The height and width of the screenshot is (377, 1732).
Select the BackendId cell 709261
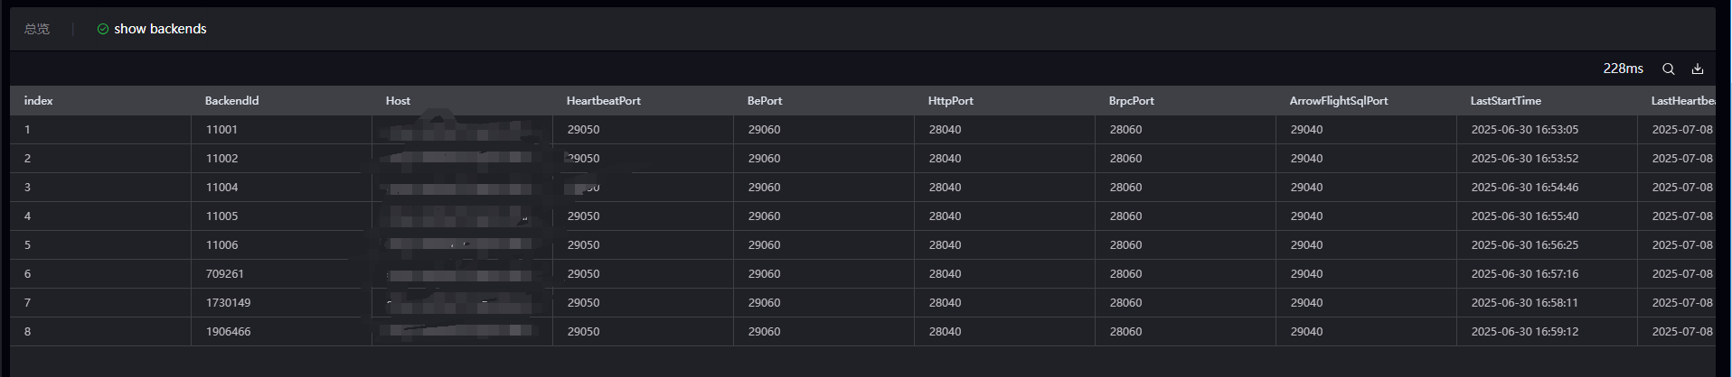coord(224,274)
